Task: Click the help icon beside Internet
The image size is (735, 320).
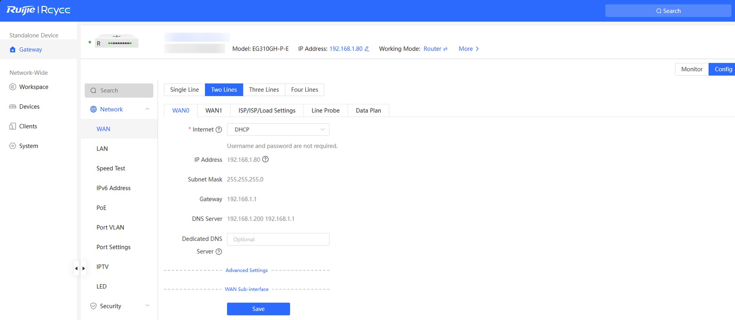Action: [218, 130]
